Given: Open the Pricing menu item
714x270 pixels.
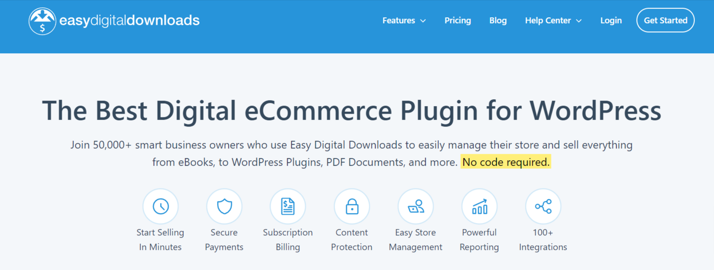Looking at the screenshot, I should coord(457,20).
